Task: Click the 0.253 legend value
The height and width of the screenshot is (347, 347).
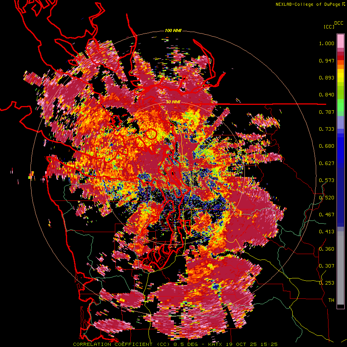Action: [327, 283]
